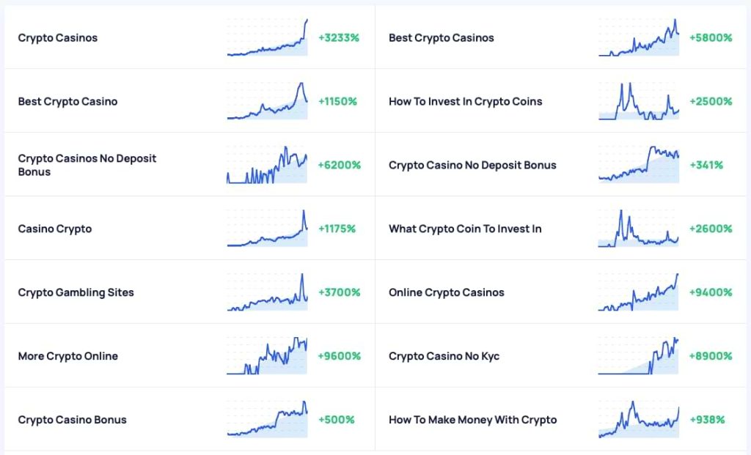Viewport: 751px width, 455px height.
Task: Click the Crypto Casinos trend sparkline chart
Action: tap(268, 37)
